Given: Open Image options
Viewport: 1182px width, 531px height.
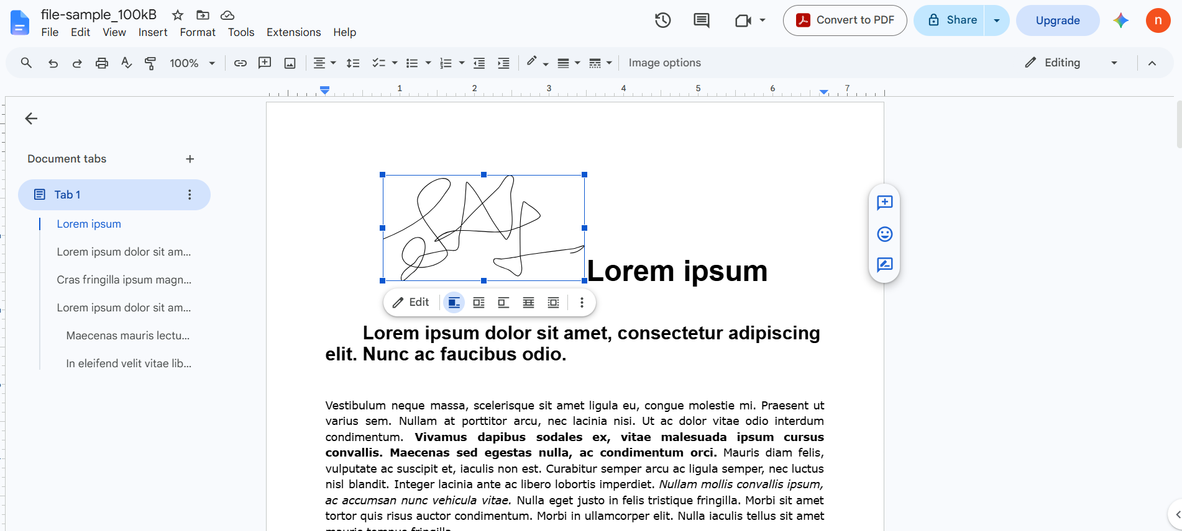Looking at the screenshot, I should pyautogui.click(x=665, y=63).
